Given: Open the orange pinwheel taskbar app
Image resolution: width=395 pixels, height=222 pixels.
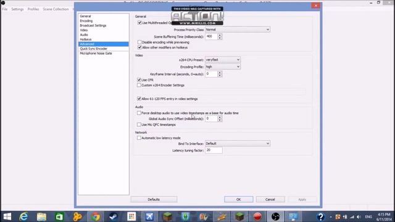Looking at the screenshot, I should coord(77,216).
